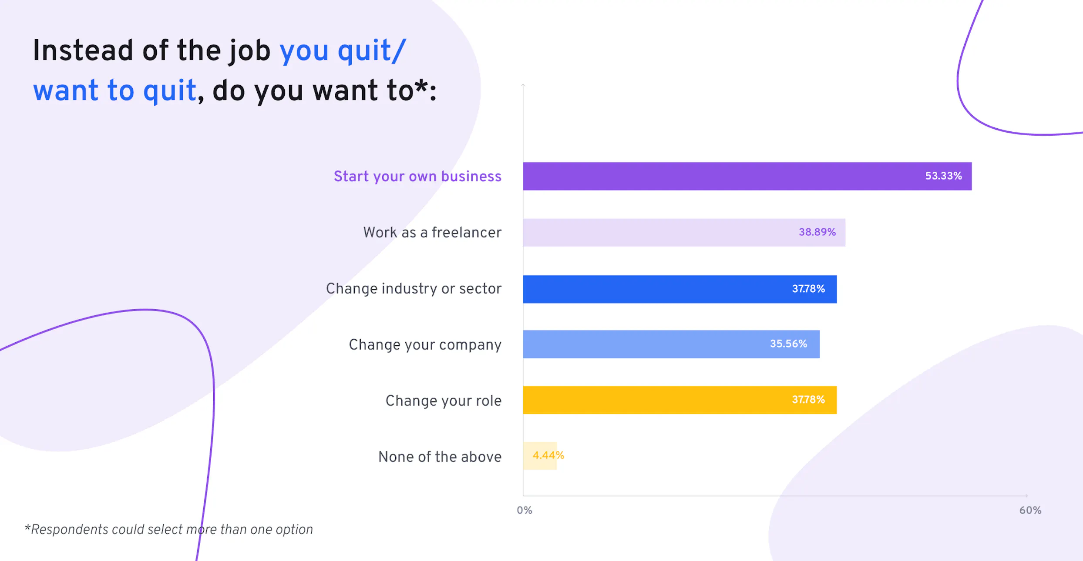The width and height of the screenshot is (1083, 561).
Task: Click the 60% axis tick label
Action: click(x=1030, y=510)
